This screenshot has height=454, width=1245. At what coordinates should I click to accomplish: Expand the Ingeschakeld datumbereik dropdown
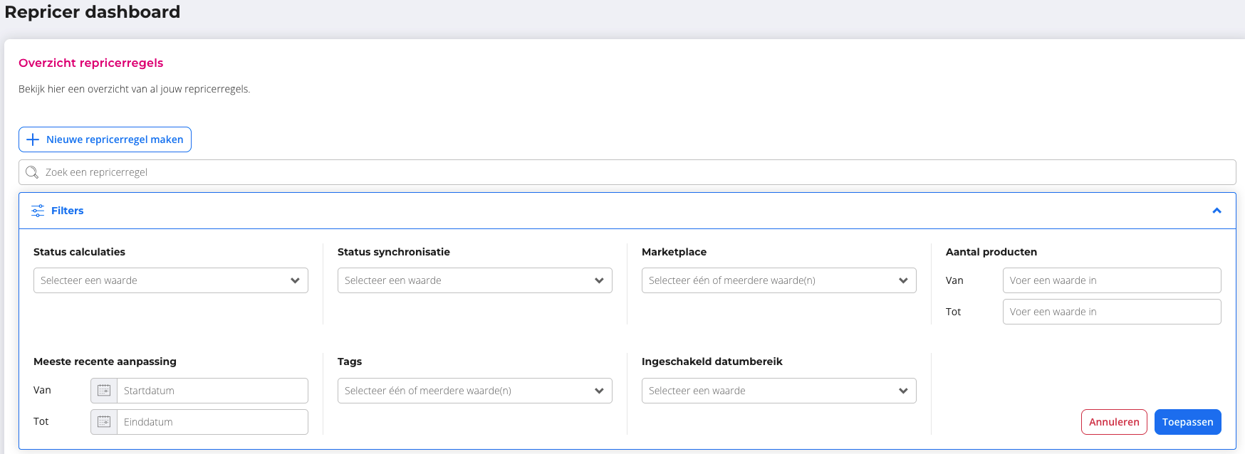click(x=778, y=391)
